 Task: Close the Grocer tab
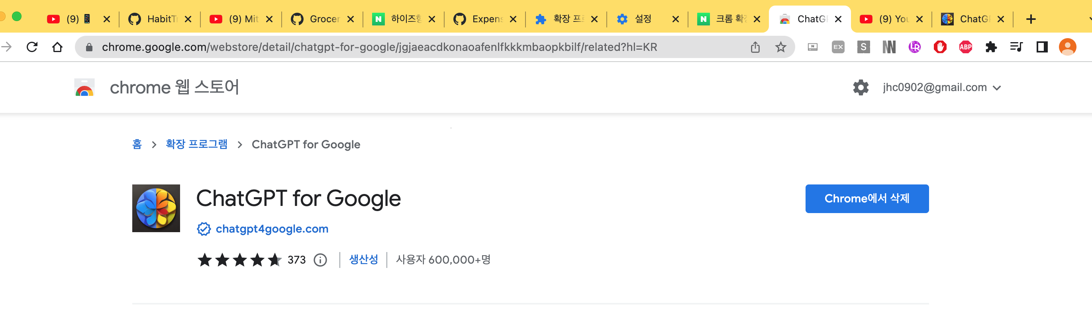(351, 19)
